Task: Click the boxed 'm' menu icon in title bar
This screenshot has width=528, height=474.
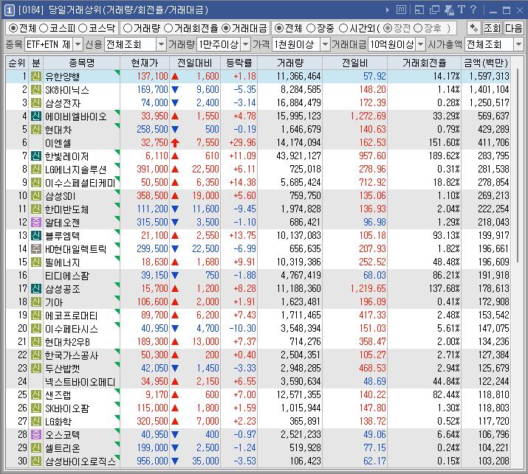Action: coord(401,10)
